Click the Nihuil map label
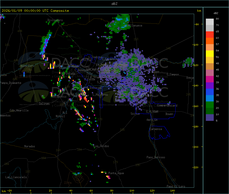The width and height of the screenshot is (229, 194). pyautogui.click(x=60, y=116)
